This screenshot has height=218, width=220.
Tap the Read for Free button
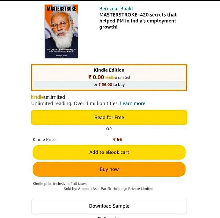109,118
